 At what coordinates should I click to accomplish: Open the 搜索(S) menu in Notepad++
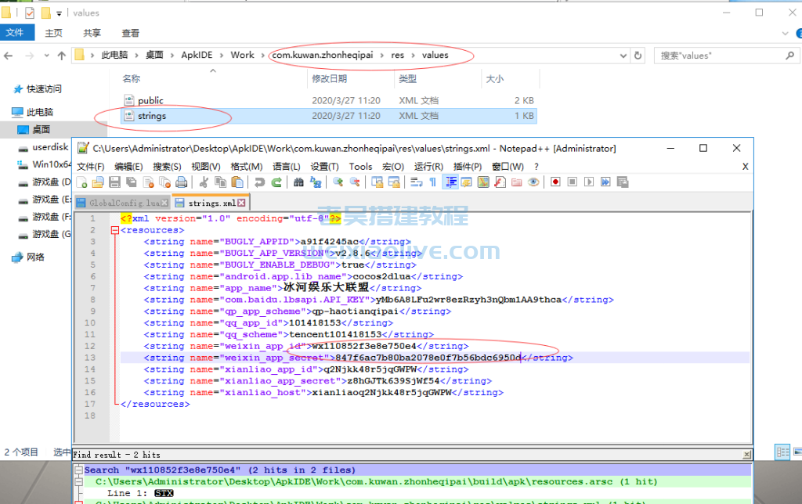pyautogui.click(x=167, y=166)
